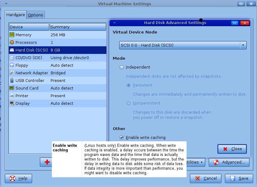
Task: Uncheck Enable write caching checkbox
Action: [x=122, y=138]
